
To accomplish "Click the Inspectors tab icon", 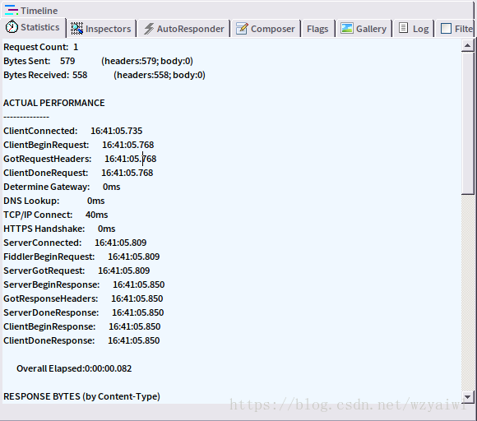I will [76, 29].
